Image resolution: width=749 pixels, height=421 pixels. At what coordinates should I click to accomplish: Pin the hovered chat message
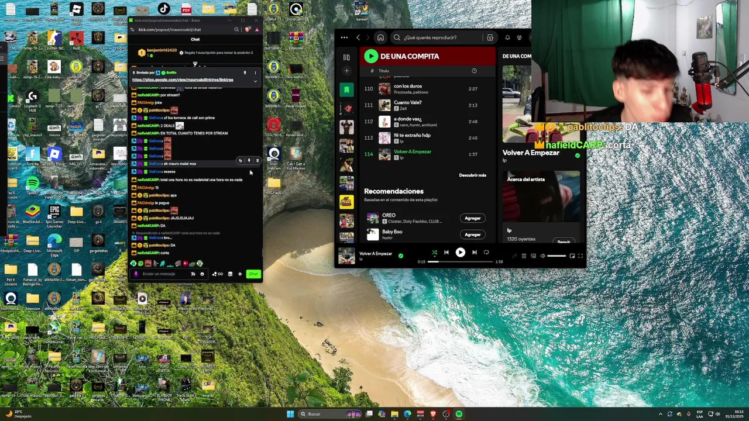coord(249,160)
